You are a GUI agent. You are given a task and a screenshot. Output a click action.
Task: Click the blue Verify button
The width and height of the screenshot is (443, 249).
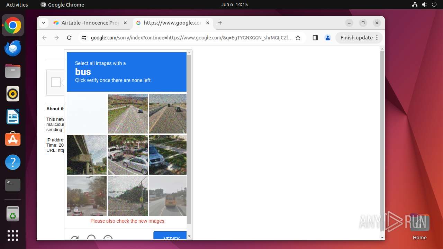170,236
